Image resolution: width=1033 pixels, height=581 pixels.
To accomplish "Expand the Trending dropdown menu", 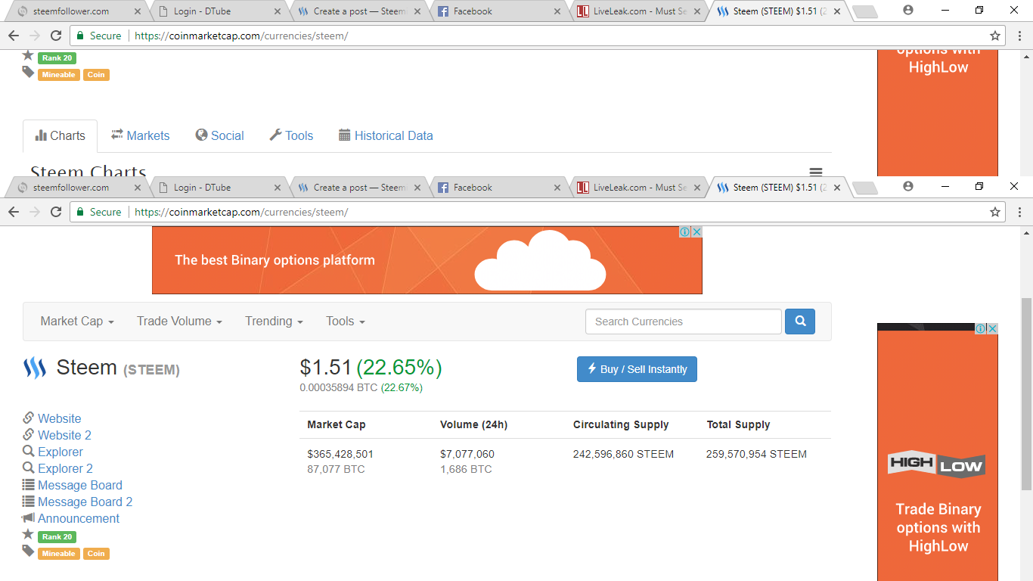I will 274,322.
